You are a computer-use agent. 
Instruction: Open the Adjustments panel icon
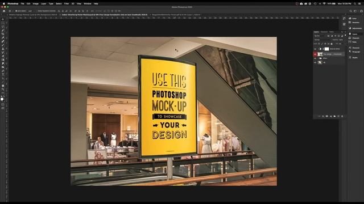click(x=350, y=28)
